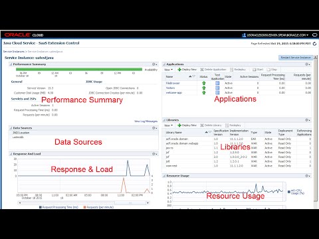Click test application icon for FileBrowser
Screen dimensions: 319x239
coord(217,83)
